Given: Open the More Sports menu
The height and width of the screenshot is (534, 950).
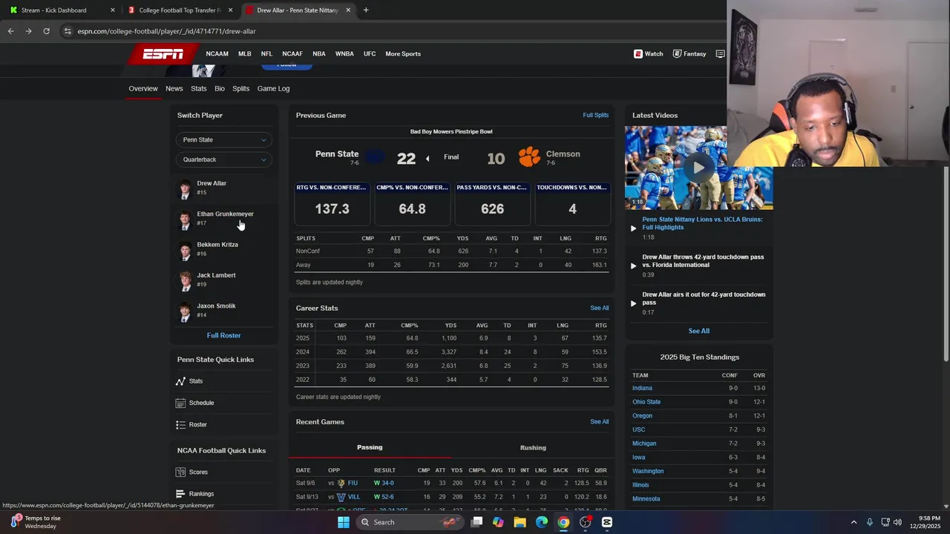Looking at the screenshot, I should (403, 53).
